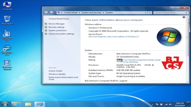Image resolution: width=191 pixels, height=107 pixels.
Task: Click the Back navigation arrow
Action: pos(46,12)
